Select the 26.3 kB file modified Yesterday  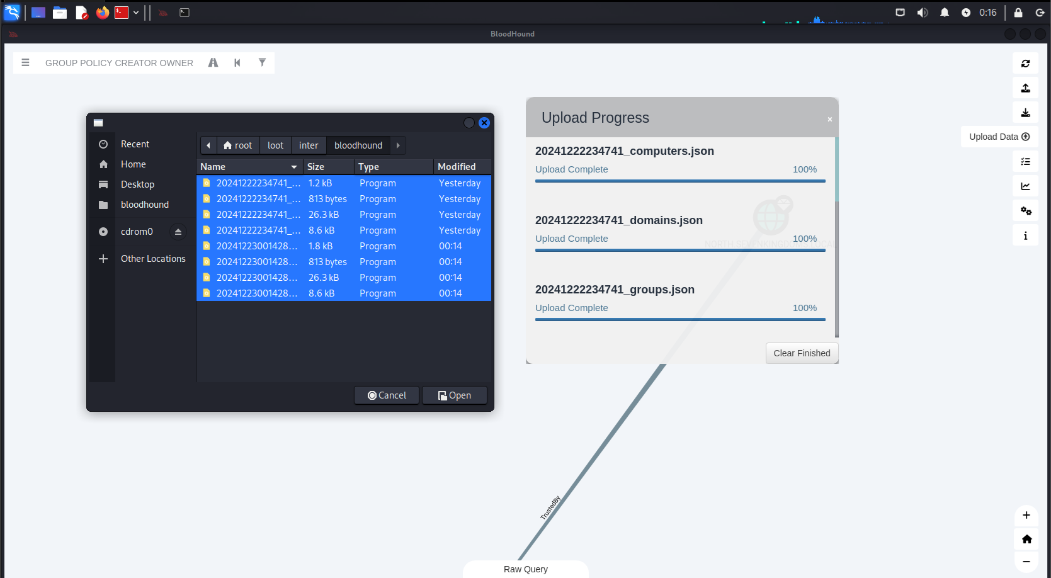[344, 215]
